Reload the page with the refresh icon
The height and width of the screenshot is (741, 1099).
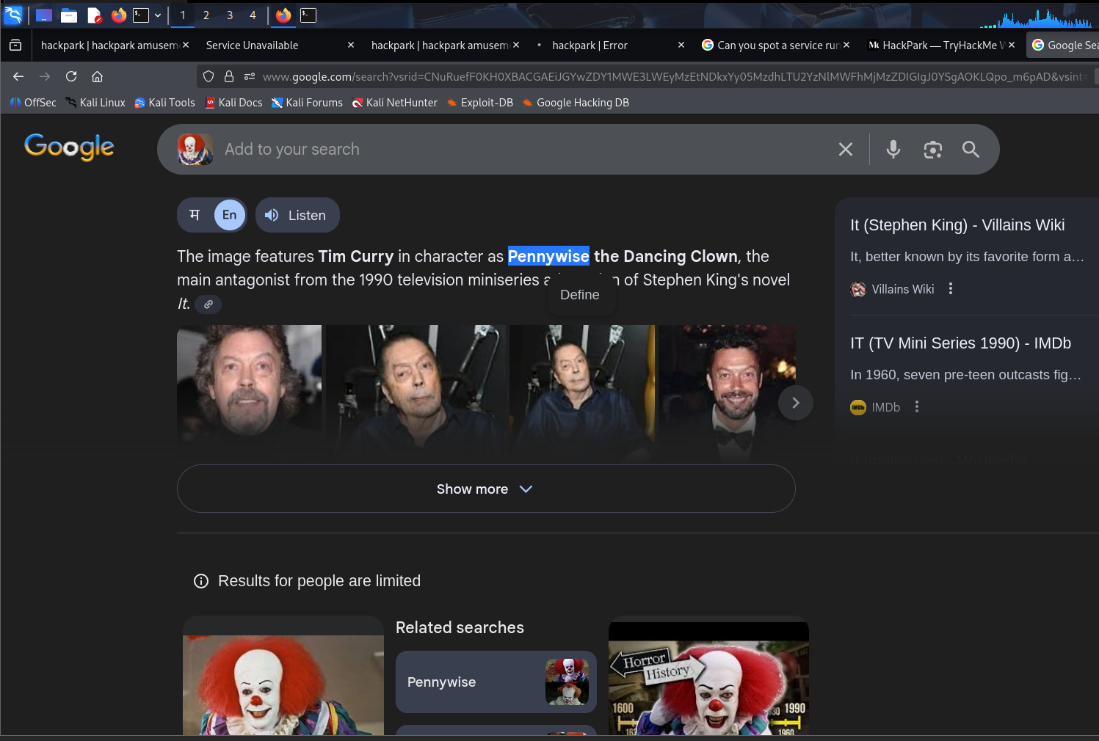(71, 76)
